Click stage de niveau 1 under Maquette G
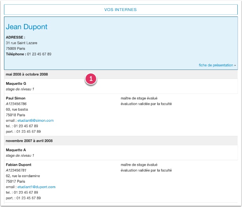 coord(20,89)
